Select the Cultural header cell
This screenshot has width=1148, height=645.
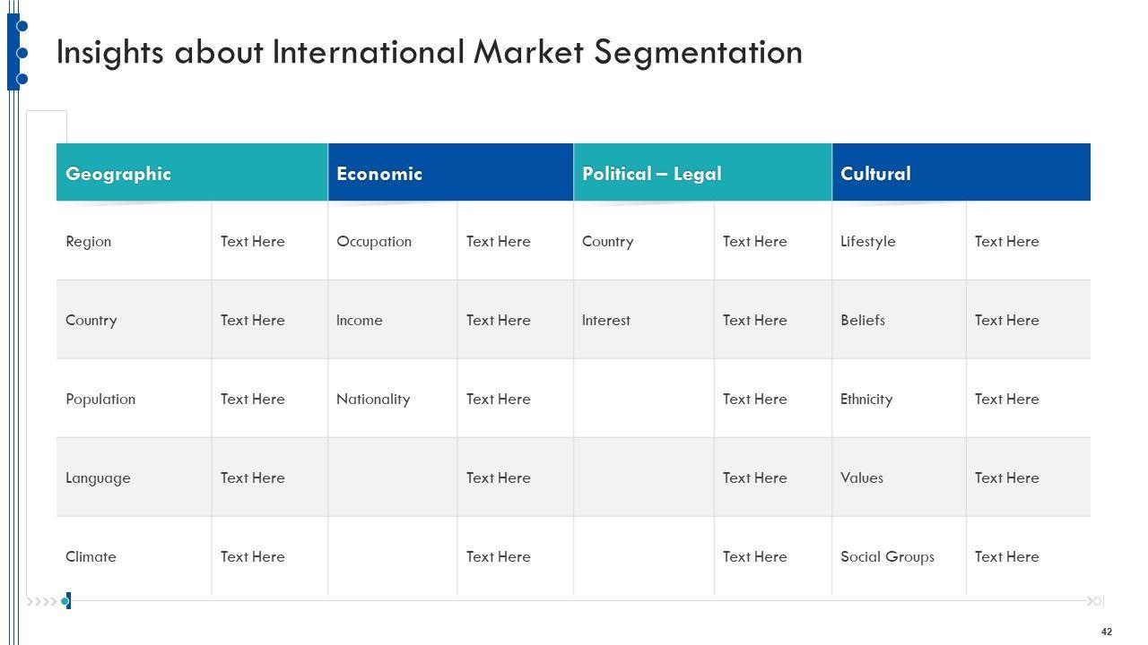(875, 174)
